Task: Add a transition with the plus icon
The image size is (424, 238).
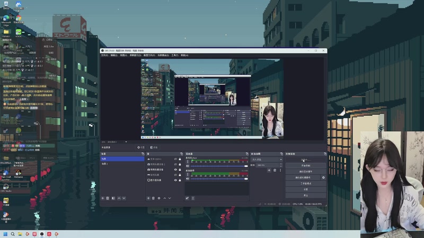Action: click(269, 170)
